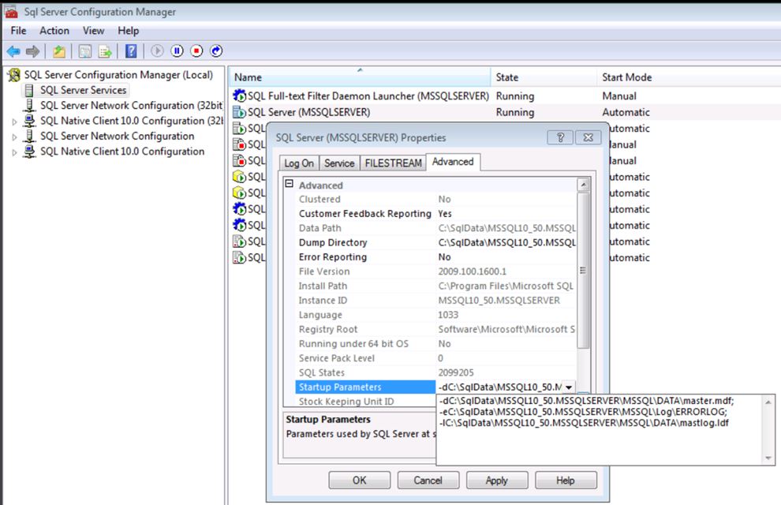
Task: Click the Sql Server Configuration Manager title bar icon
Action: pyautogui.click(x=12, y=12)
